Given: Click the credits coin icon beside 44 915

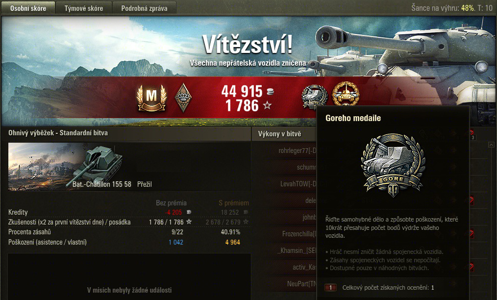Looking at the screenshot, I should 270,92.
